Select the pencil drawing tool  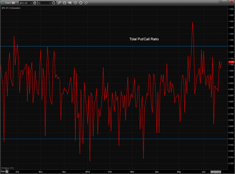click(59, 3)
